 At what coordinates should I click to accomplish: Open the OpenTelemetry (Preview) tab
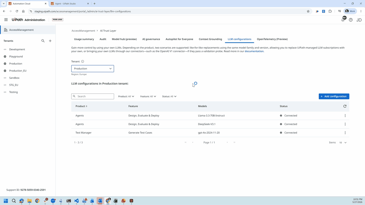coord(272,39)
